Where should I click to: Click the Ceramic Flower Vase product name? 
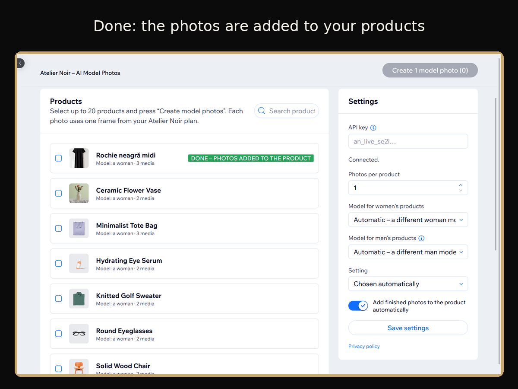[129, 190]
